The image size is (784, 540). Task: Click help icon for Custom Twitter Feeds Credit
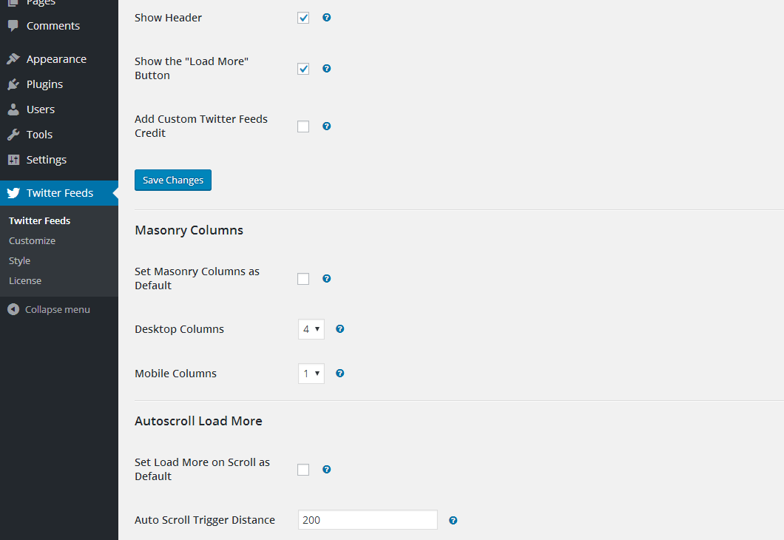[x=327, y=126]
